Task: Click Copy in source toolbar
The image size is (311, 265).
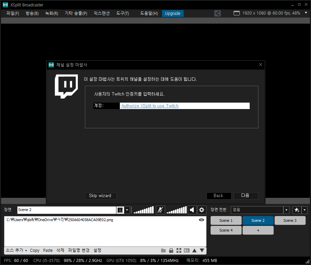Action: pos(35,250)
